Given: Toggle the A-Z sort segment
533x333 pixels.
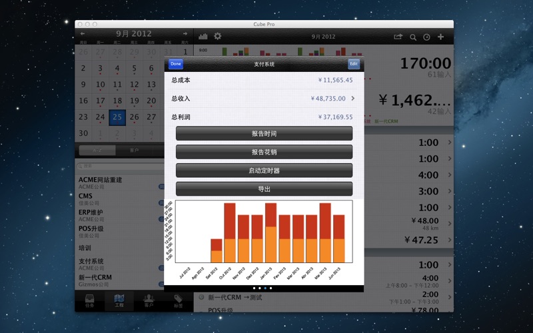Looking at the screenshot, I should (x=97, y=150).
